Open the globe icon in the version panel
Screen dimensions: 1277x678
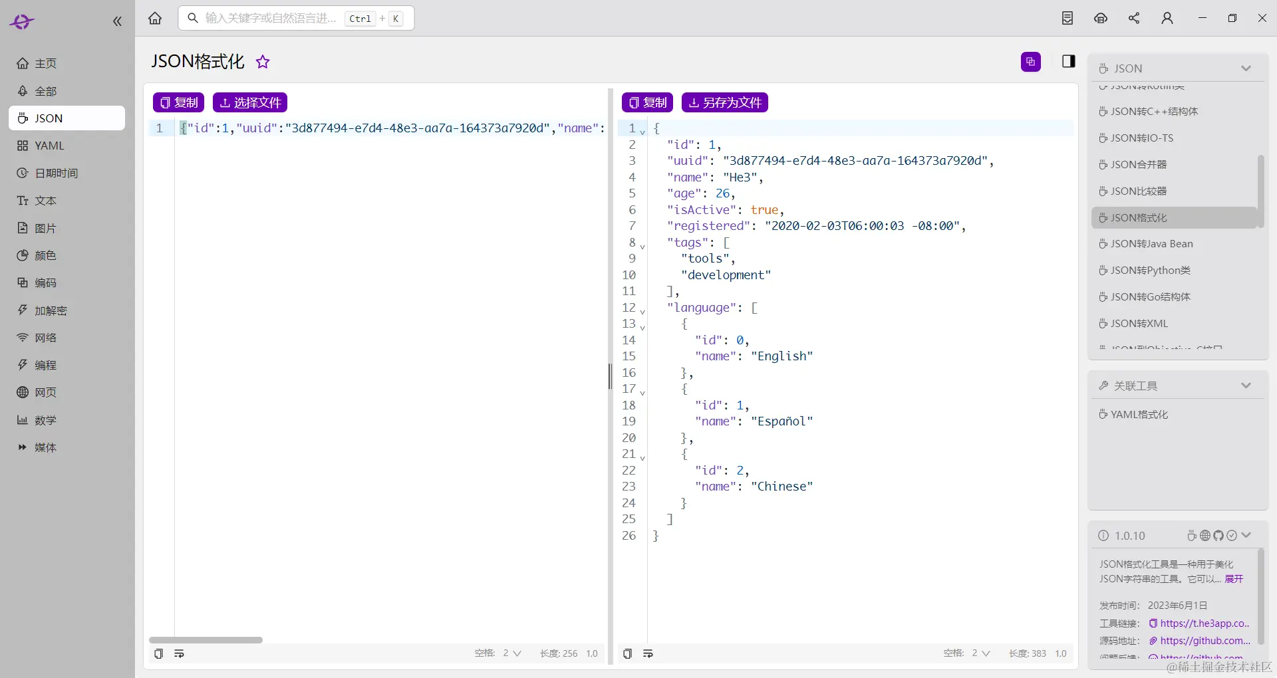1205,536
